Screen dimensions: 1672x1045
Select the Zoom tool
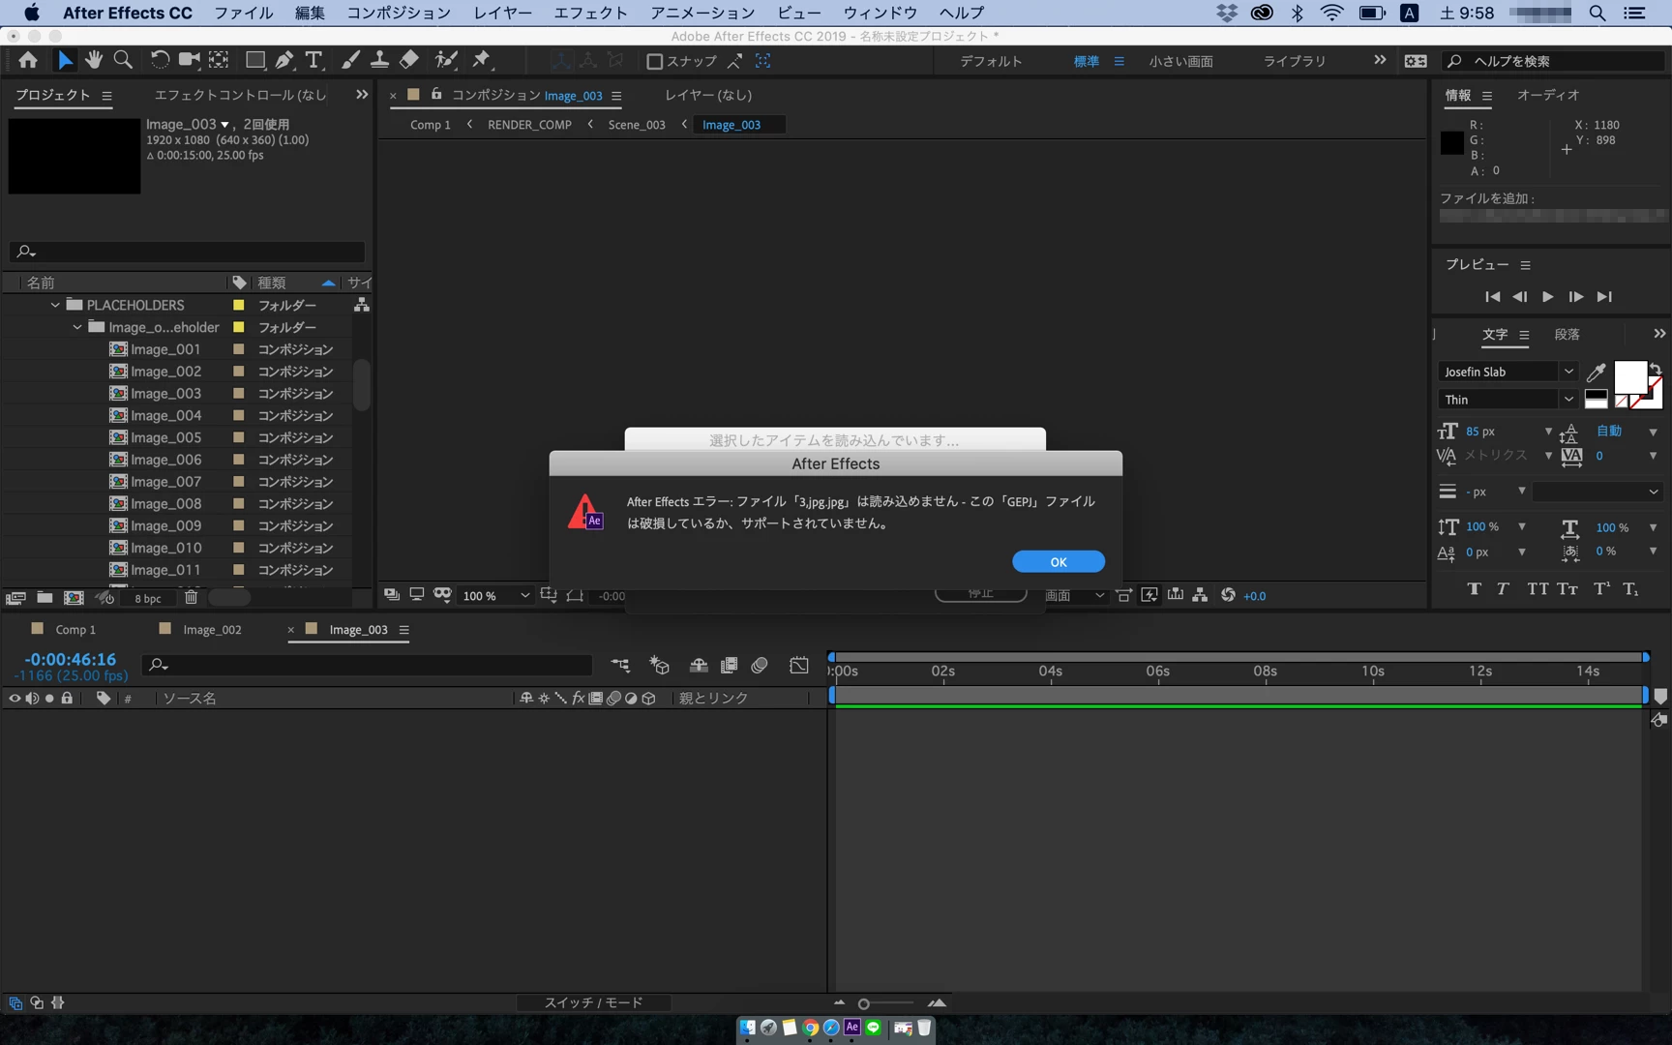click(123, 60)
